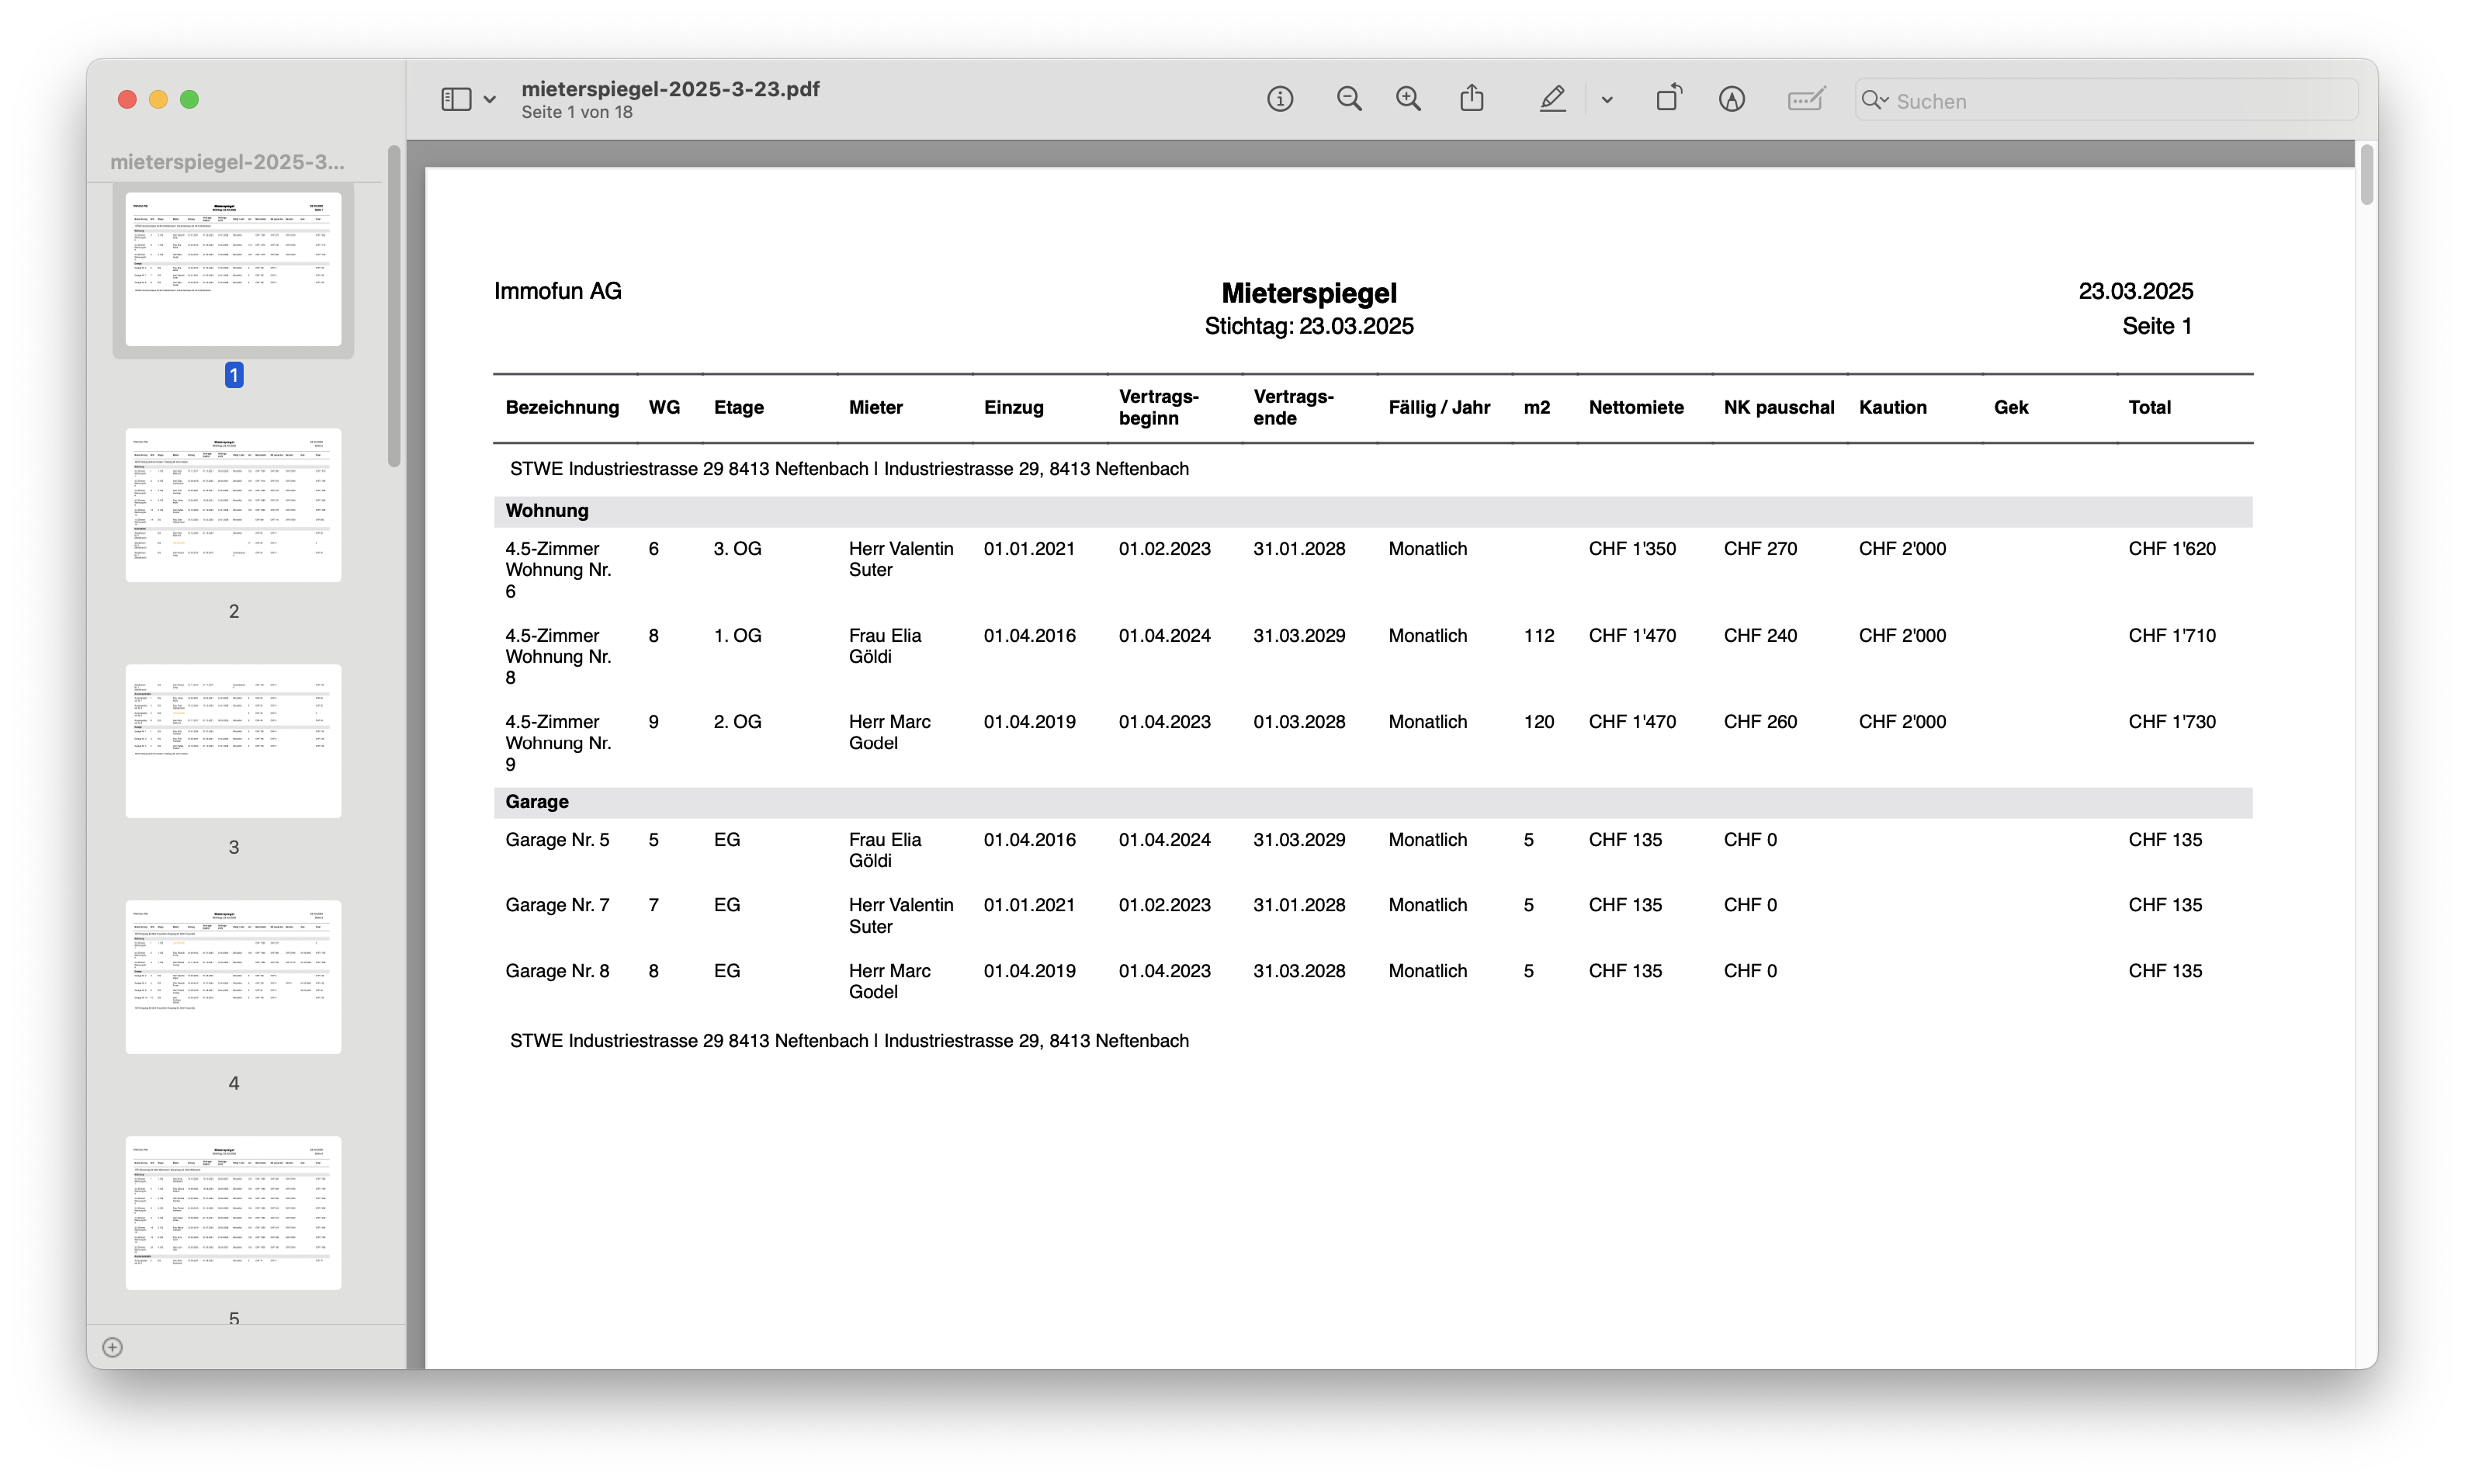2465x1484 pixels.
Task: Click the add page plus button
Action: [x=111, y=1347]
